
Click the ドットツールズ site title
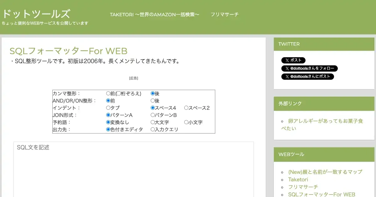pos(36,14)
